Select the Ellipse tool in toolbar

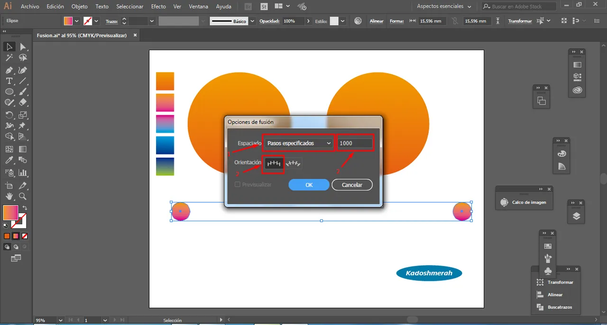(9, 91)
